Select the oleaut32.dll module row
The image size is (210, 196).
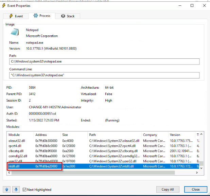103,141
